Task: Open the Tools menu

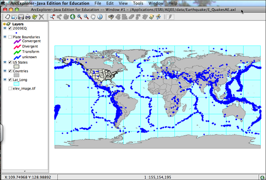Action: tap(138, 3)
